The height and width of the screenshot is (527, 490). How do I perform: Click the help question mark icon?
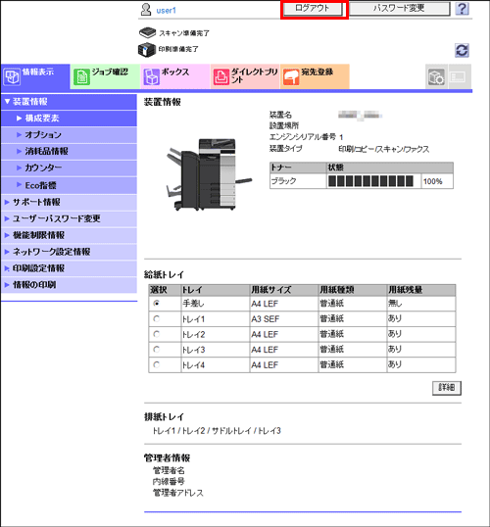(463, 9)
